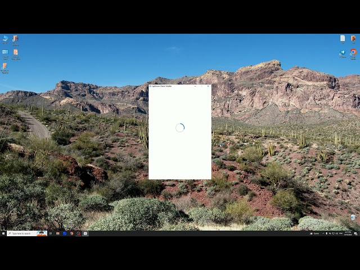Image resolution: width=360 pixels, height=270 pixels.
Task: Click the Type here to search box
Action: 27,233
